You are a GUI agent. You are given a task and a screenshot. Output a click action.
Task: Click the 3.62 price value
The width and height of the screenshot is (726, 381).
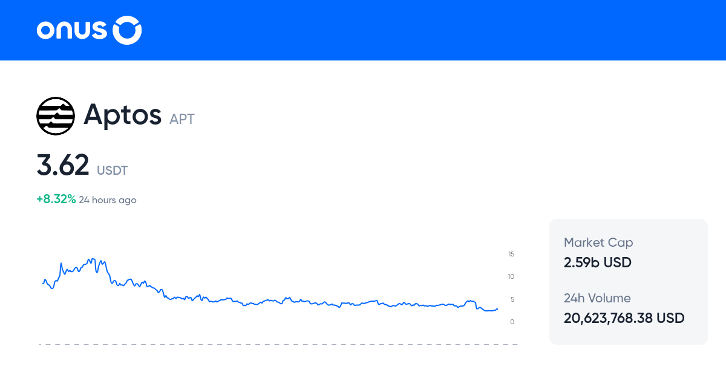coord(63,165)
